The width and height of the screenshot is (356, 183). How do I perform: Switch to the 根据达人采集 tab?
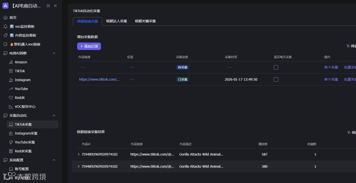[x=116, y=21]
